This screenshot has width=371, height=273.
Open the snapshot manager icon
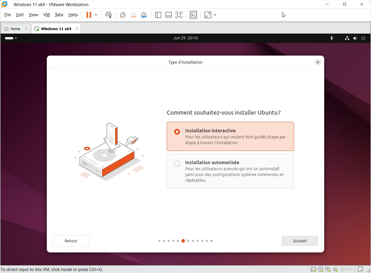[144, 15]
